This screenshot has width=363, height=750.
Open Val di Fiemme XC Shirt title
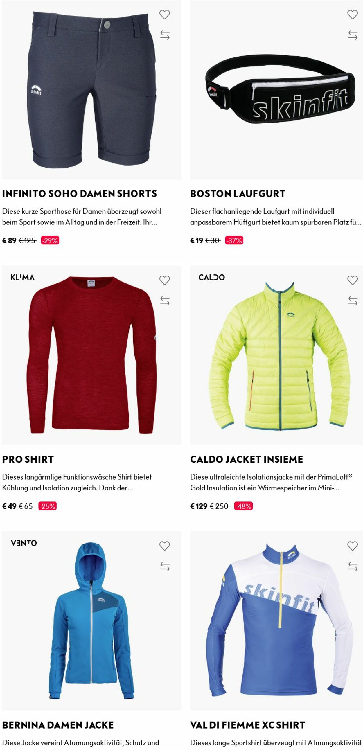click(247, 725)
